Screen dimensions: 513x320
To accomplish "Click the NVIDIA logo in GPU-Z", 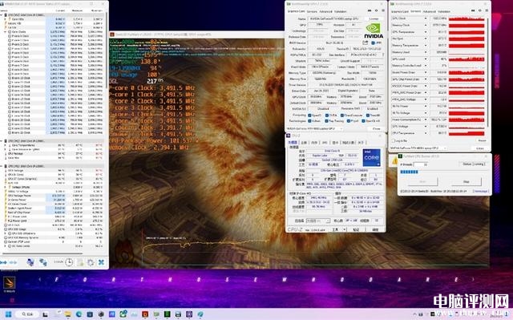I will coord(374,30).
